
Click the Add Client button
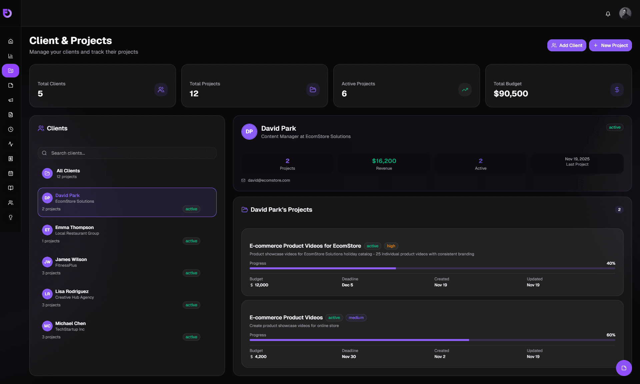tap(566, 45)
